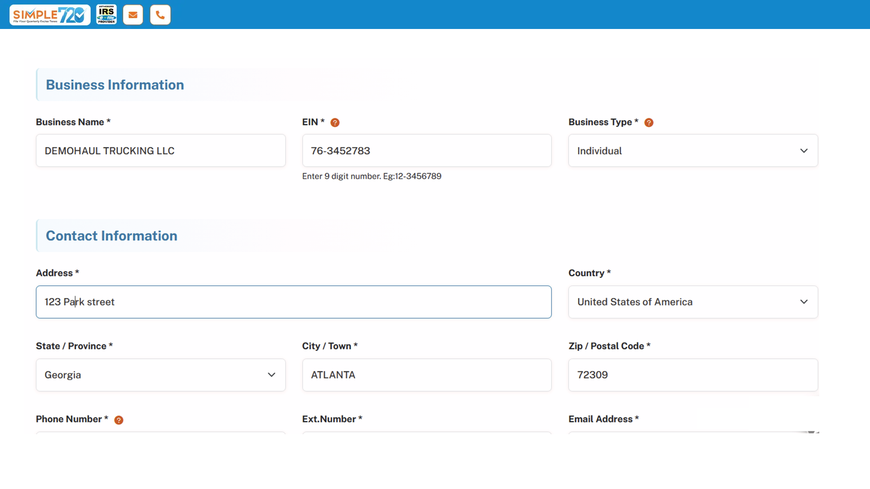Focus the Address input field

[x=294, y=302]
